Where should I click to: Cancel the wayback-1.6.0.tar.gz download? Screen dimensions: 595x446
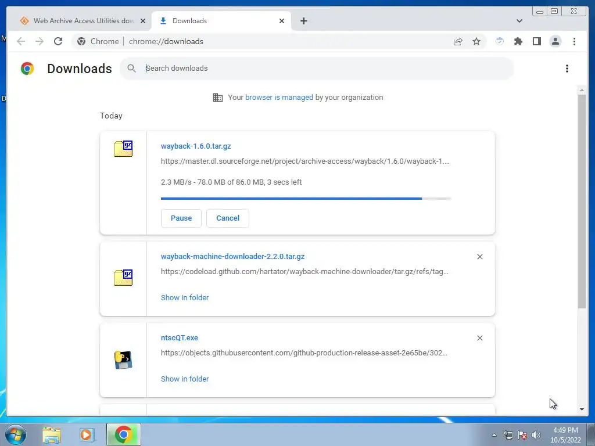point(228,218)
